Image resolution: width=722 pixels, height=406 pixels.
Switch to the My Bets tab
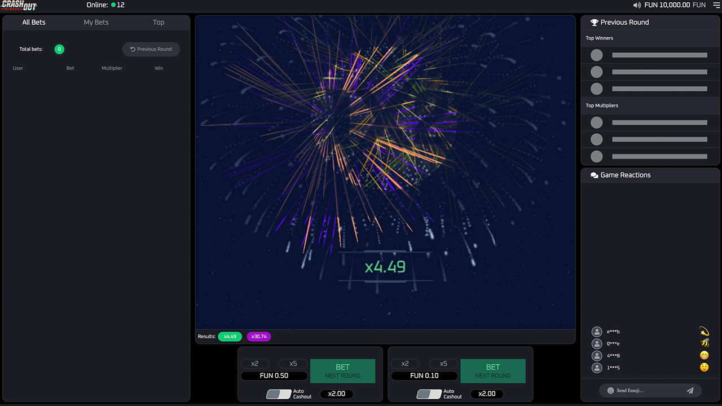(96, 23)
